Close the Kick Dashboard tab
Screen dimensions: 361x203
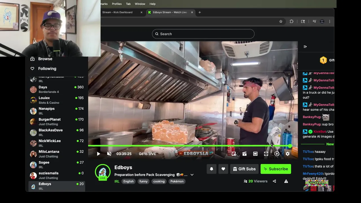click(142, 12)
